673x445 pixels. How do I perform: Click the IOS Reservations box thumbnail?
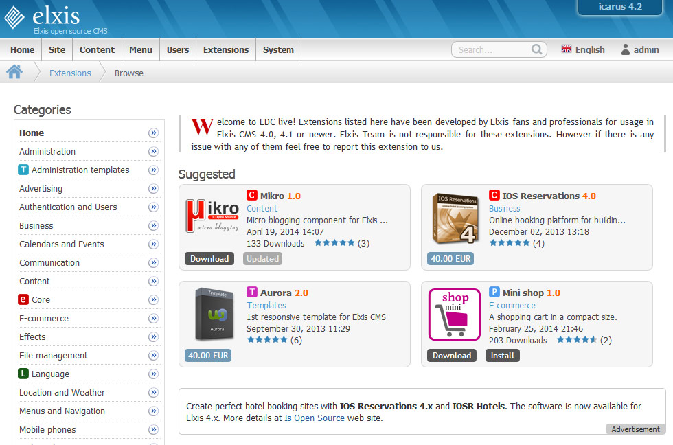coord(455,218)
